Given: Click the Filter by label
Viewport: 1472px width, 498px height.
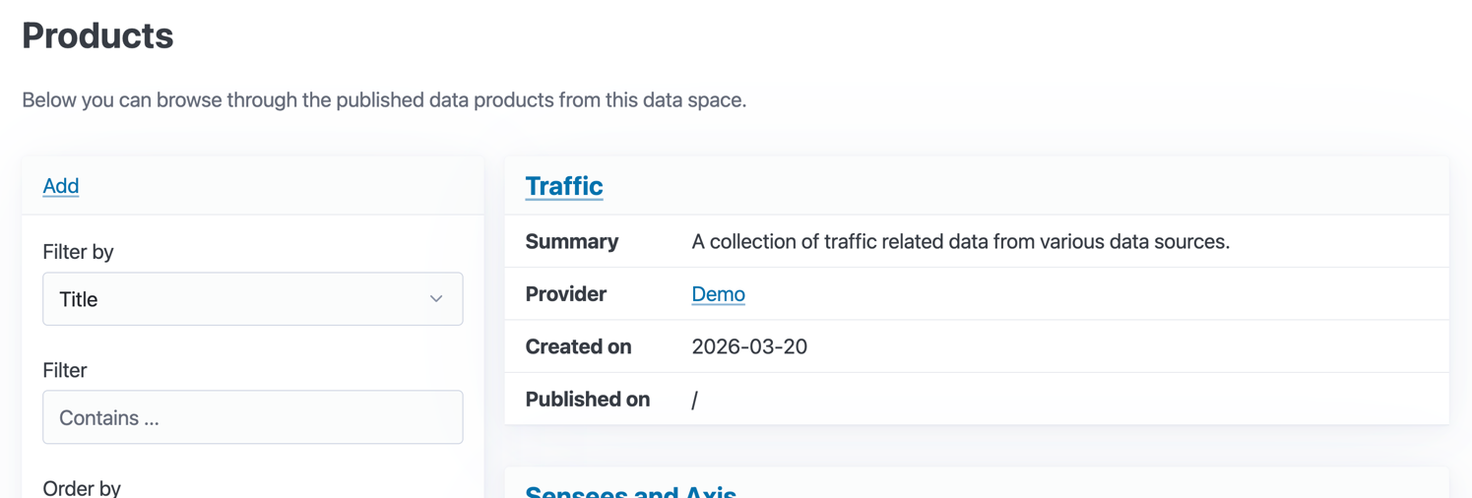Looking at the screenshot, I should 78,252.
